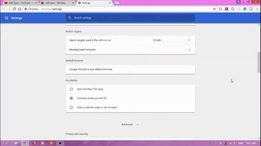Click the light blue circular extension icon
The width and height of the screenshot is (261, 146).
tap(232, 9)
